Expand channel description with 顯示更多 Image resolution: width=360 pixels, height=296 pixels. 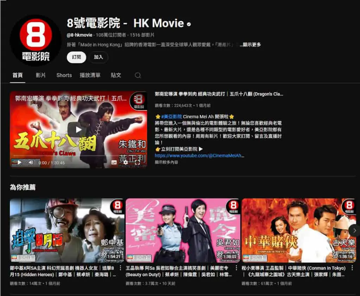tap(250, 45)
